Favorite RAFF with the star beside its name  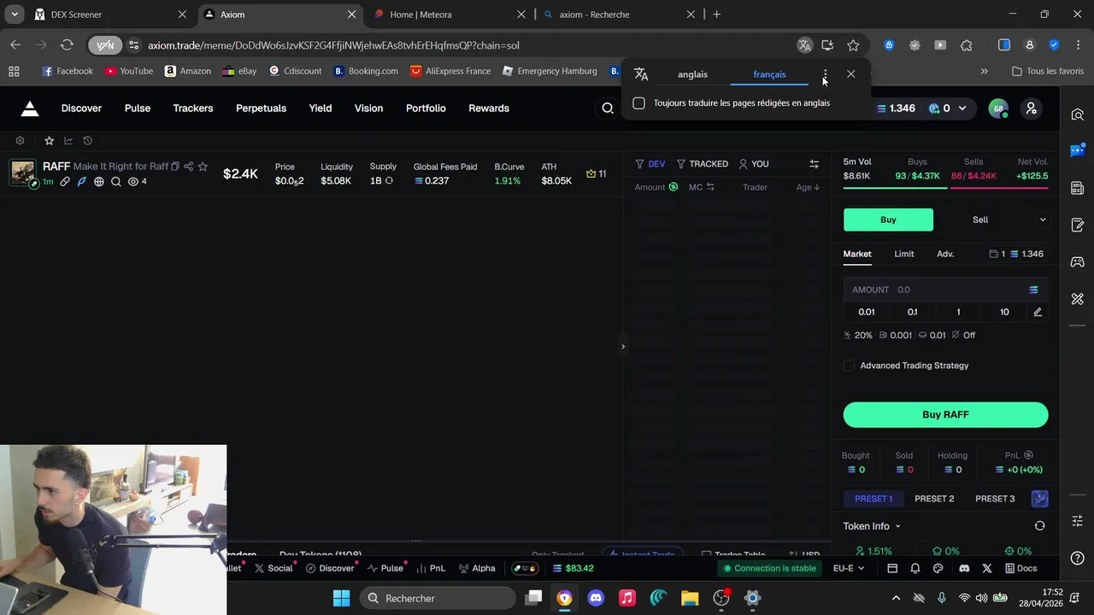pos(203,167)
